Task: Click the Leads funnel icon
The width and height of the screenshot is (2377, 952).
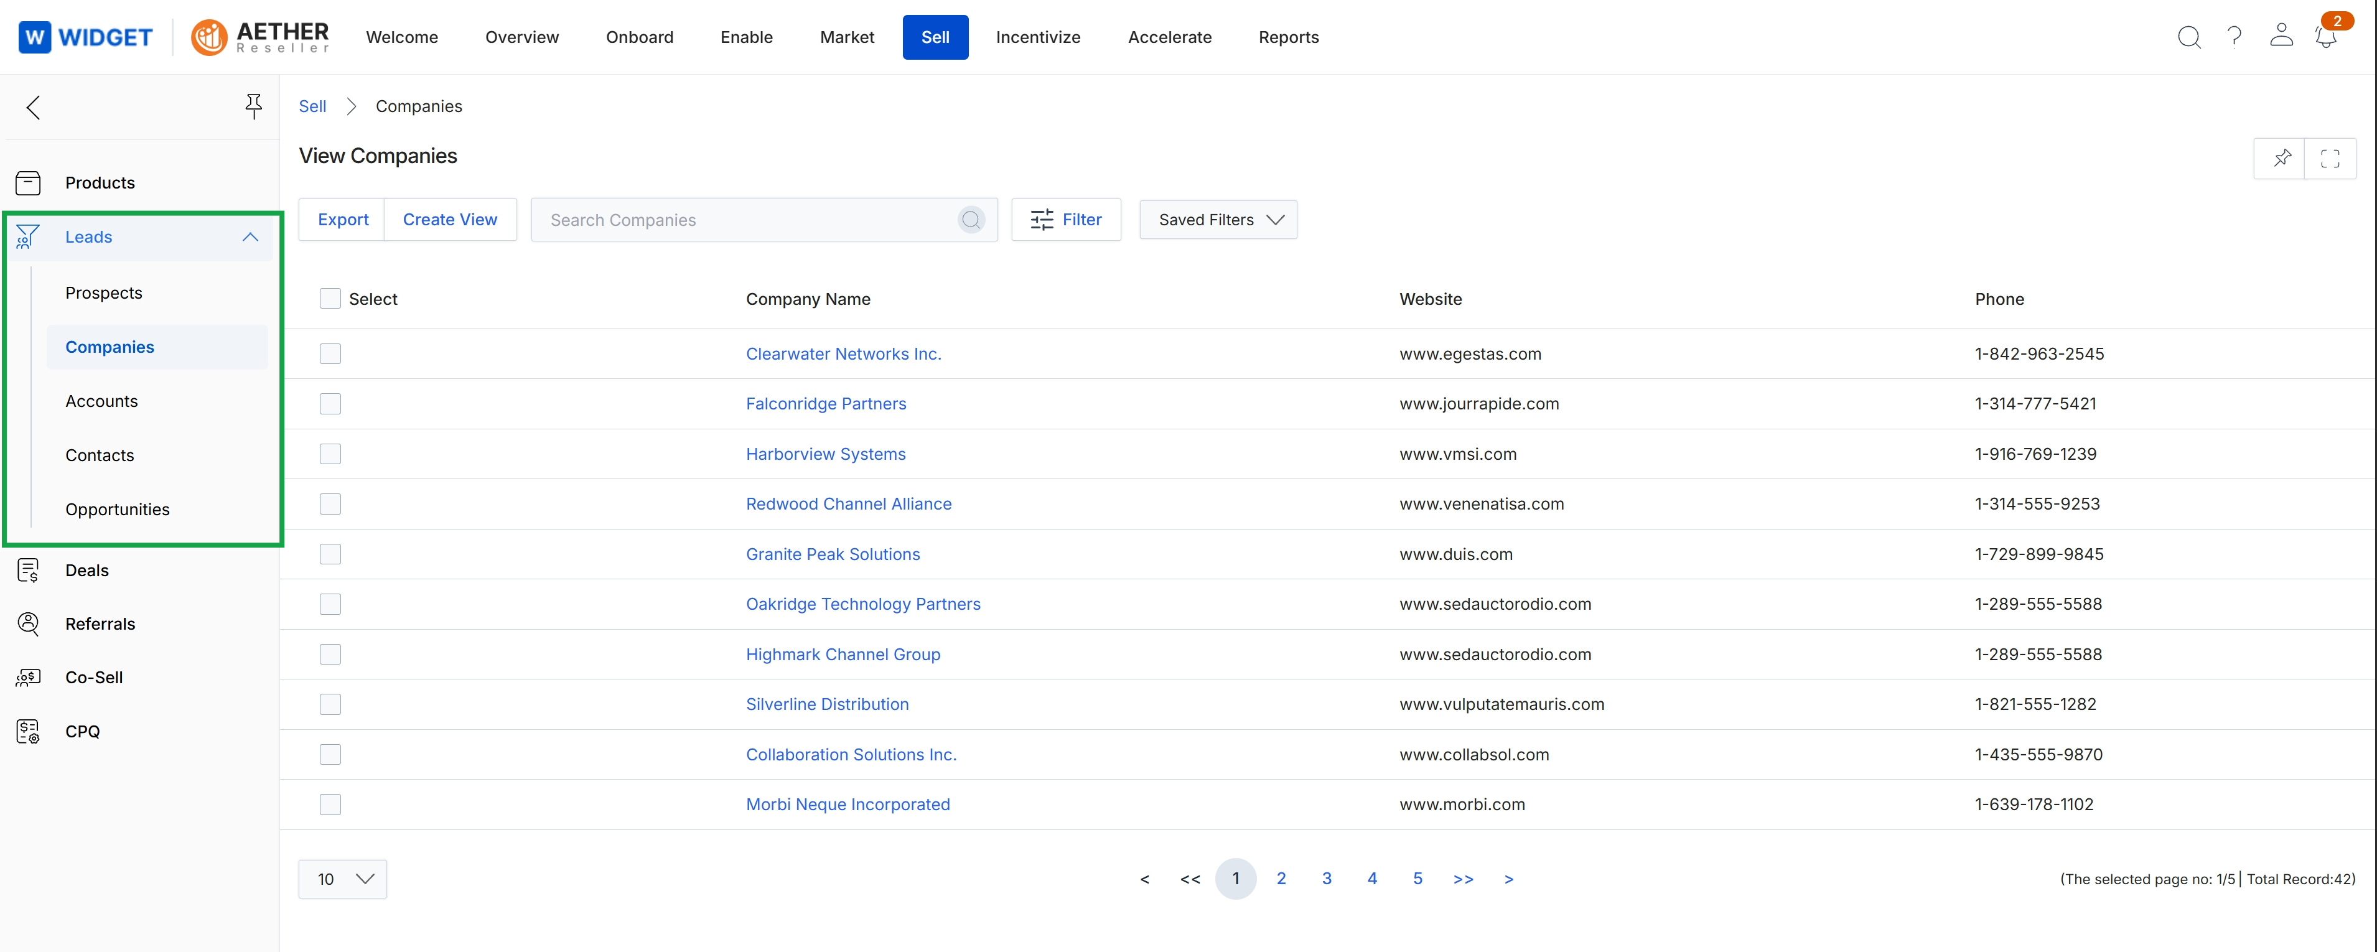Action: [27, 237]
